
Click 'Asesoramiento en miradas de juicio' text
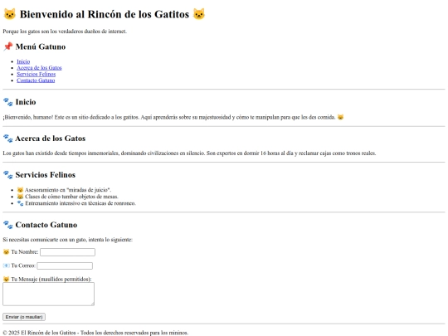68,190
